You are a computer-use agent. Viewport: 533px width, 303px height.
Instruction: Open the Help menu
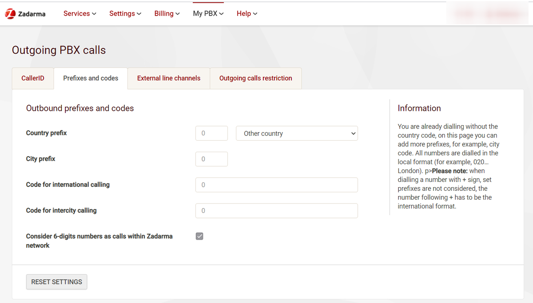coord(247,14)
